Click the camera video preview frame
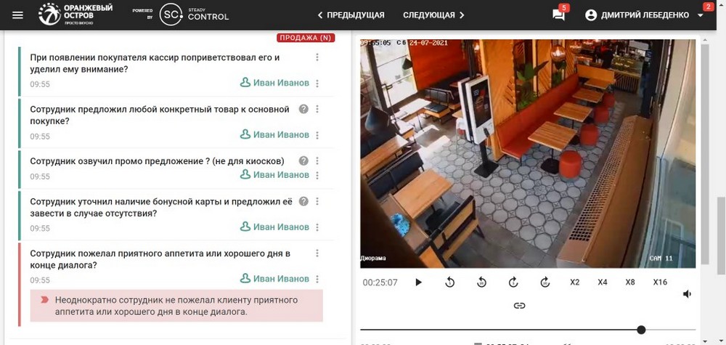The height and width of the screenshot is (345, 726). [528, 153]
